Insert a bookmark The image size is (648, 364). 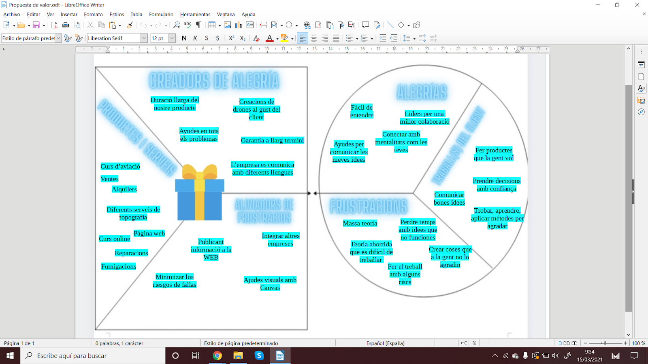(x=341, y=25)
